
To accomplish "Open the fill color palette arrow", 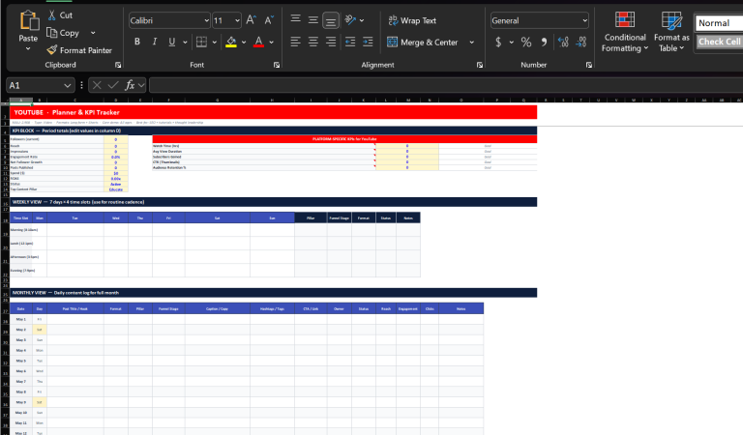I will (244, 43).
